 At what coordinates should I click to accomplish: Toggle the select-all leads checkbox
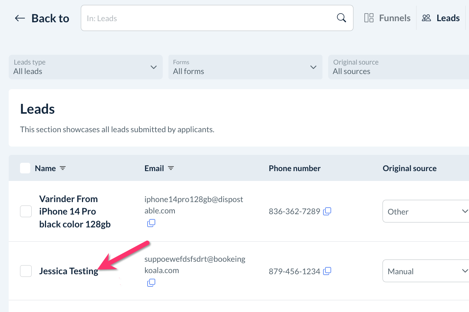25,168
